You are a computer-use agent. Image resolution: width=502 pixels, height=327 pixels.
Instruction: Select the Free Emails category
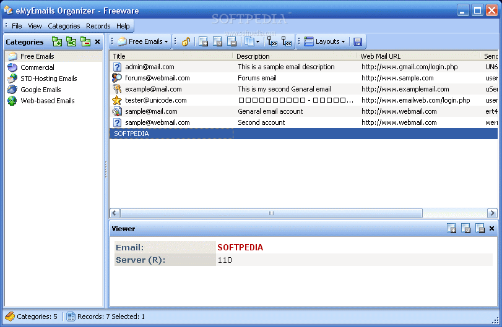tap(54, 56)
